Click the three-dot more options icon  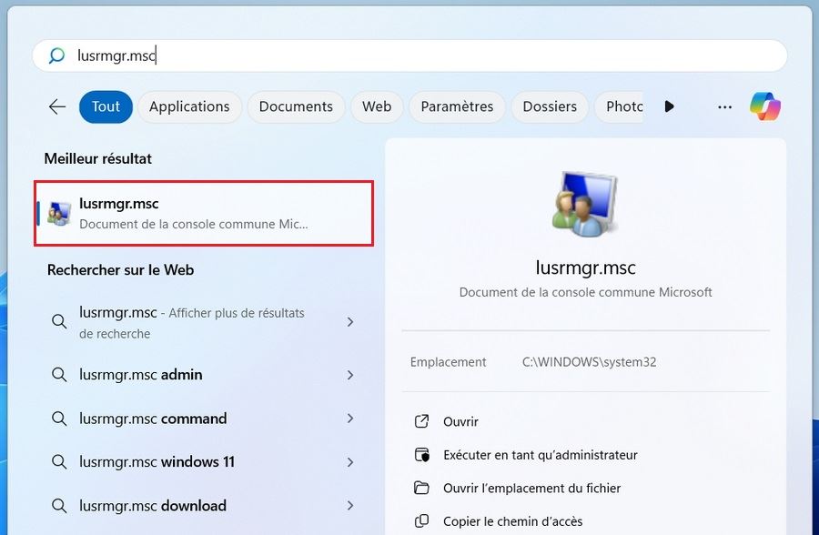click(x=724, y=106)
